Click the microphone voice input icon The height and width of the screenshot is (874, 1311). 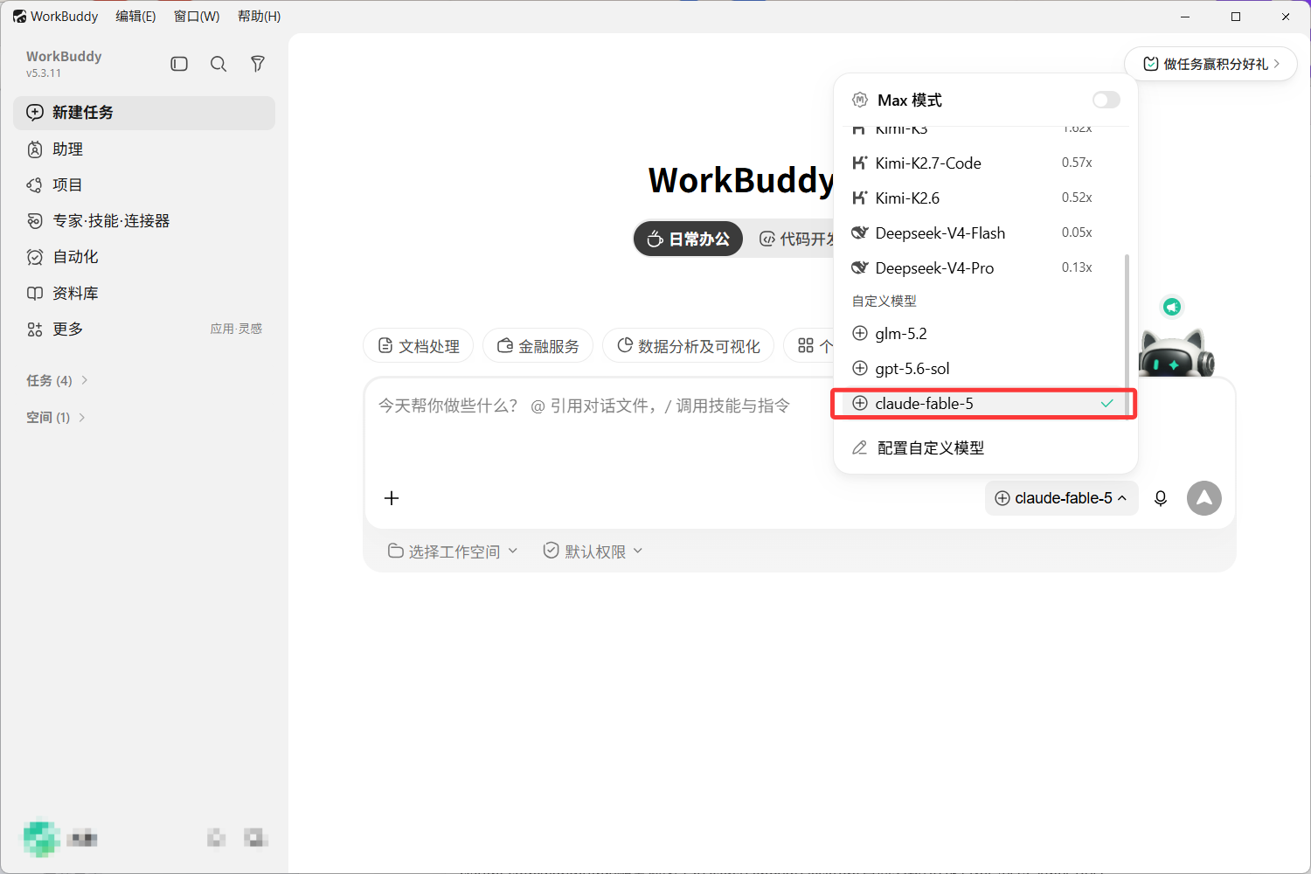click(x=1161, y=498)
